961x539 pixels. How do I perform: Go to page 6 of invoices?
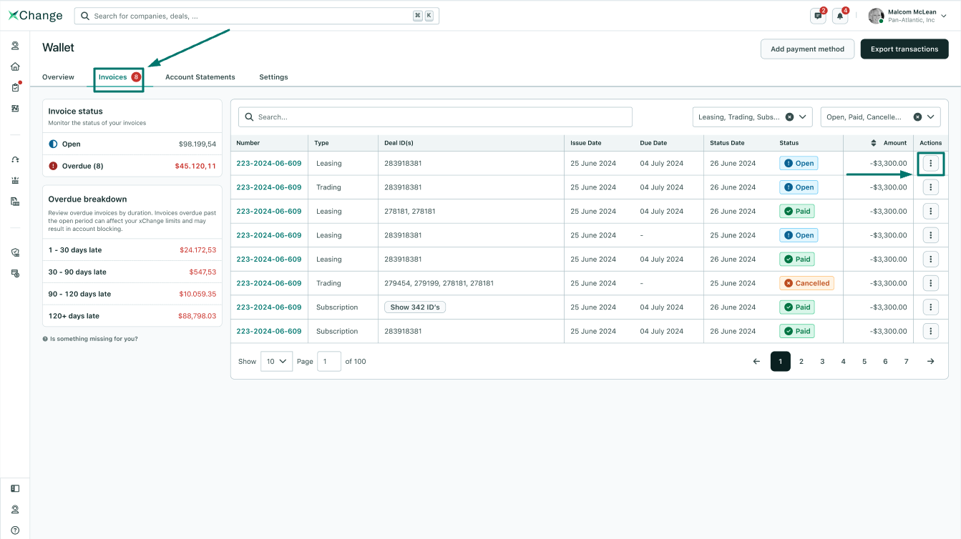[885, 361]
